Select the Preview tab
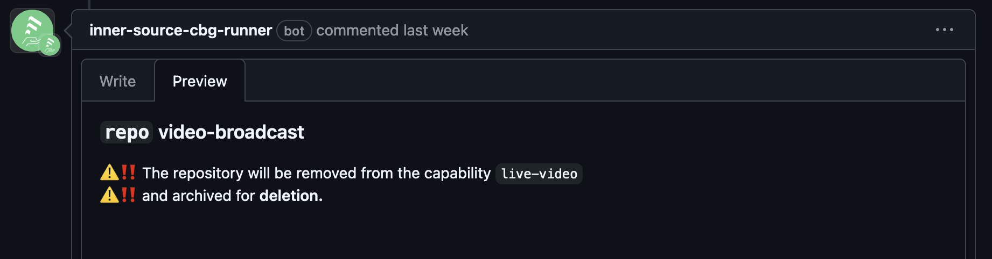Image resolution: width=992 pixels, height=259 pixels. (200, 81)
